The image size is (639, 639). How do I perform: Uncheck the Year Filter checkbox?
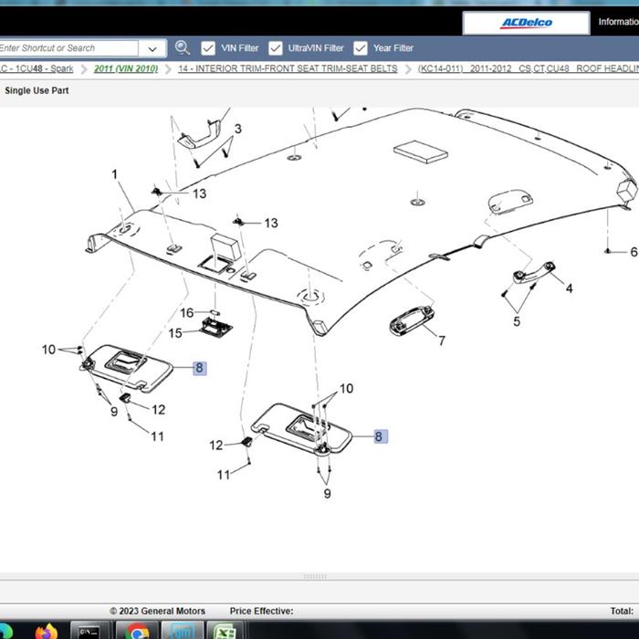[x=361, y=47]
